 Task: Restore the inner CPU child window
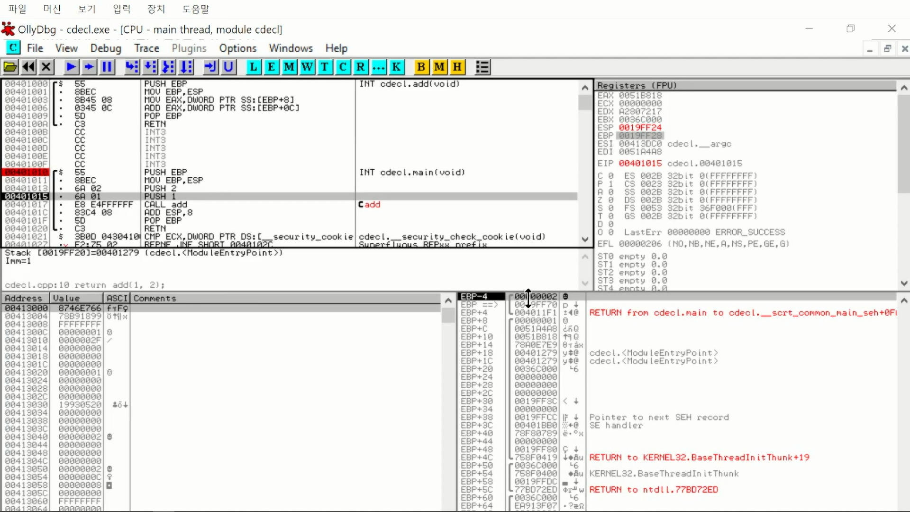point(887,48)
